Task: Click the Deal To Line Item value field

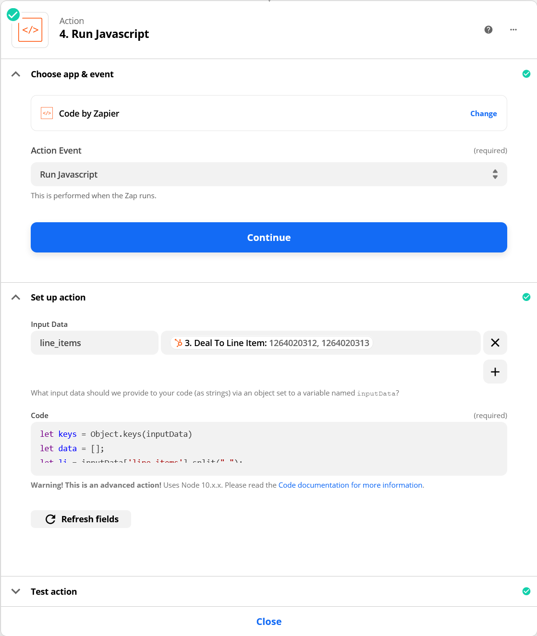Action: pos(321,343)
